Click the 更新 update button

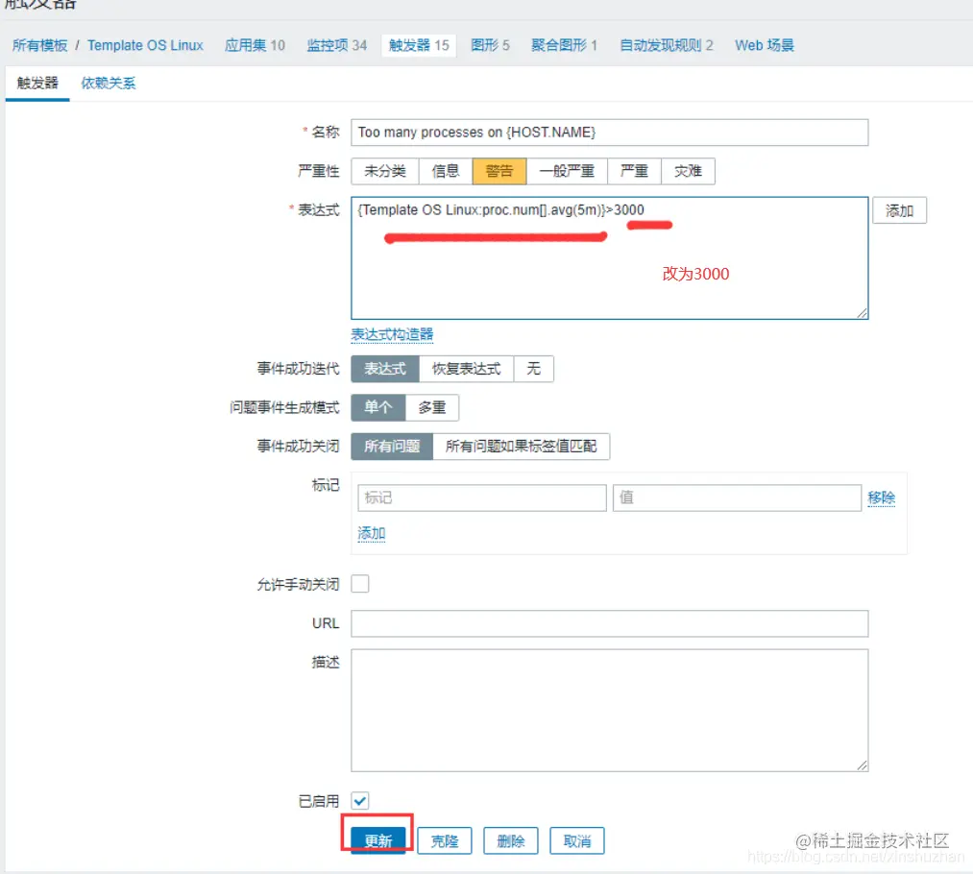point(377,841)
